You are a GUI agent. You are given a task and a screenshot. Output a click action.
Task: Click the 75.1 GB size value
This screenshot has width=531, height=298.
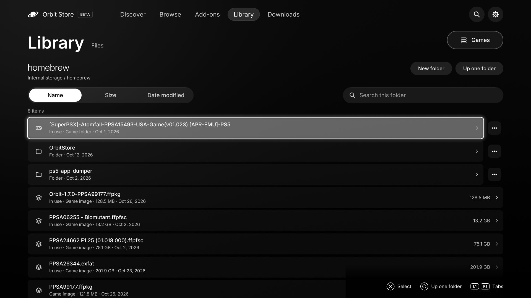pyautogui.click(x=482, y=244)
